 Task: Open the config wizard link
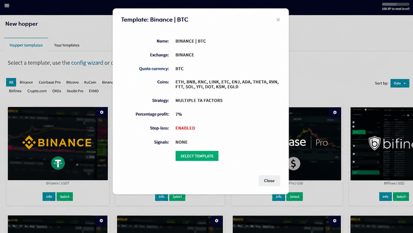click(x=87, y=63)
